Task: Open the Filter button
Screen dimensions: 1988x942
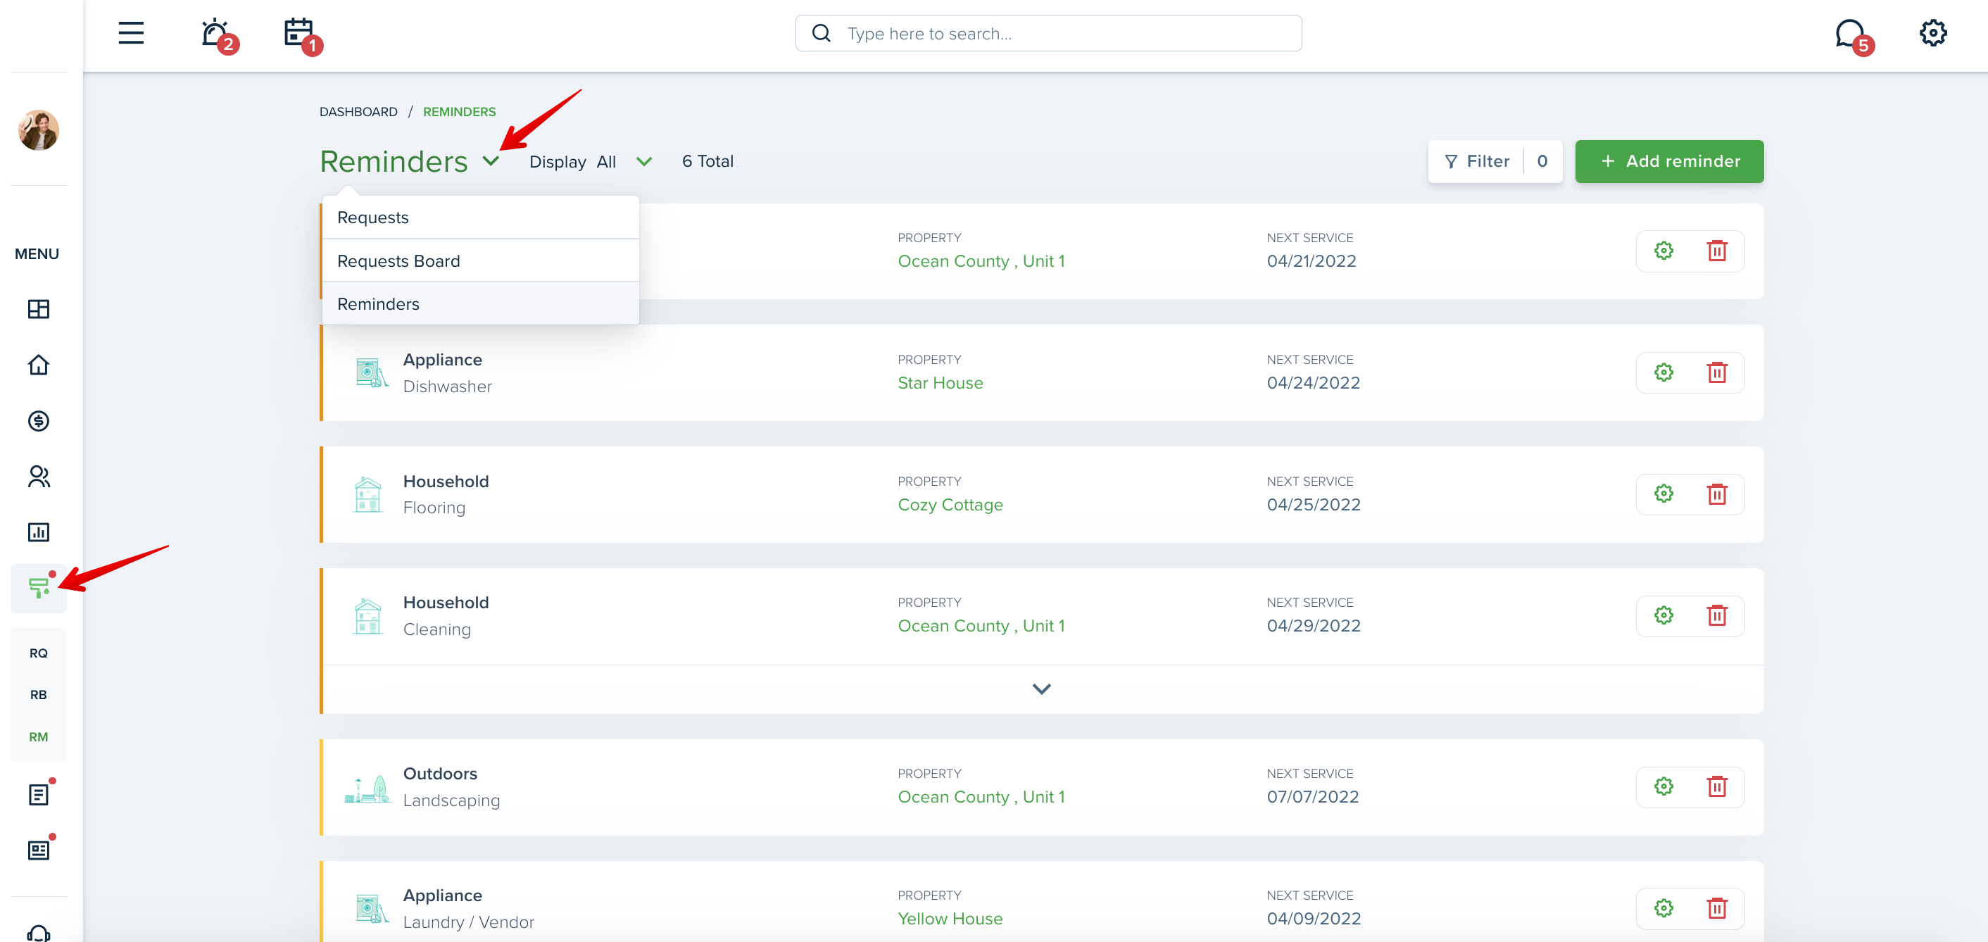Action: (1495, 161)
